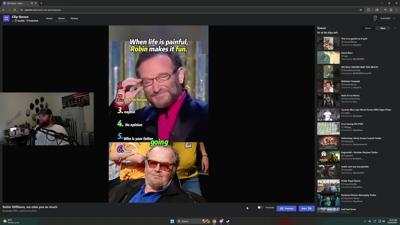
Task: Open Windows Start menu
Action: point(172,221)
